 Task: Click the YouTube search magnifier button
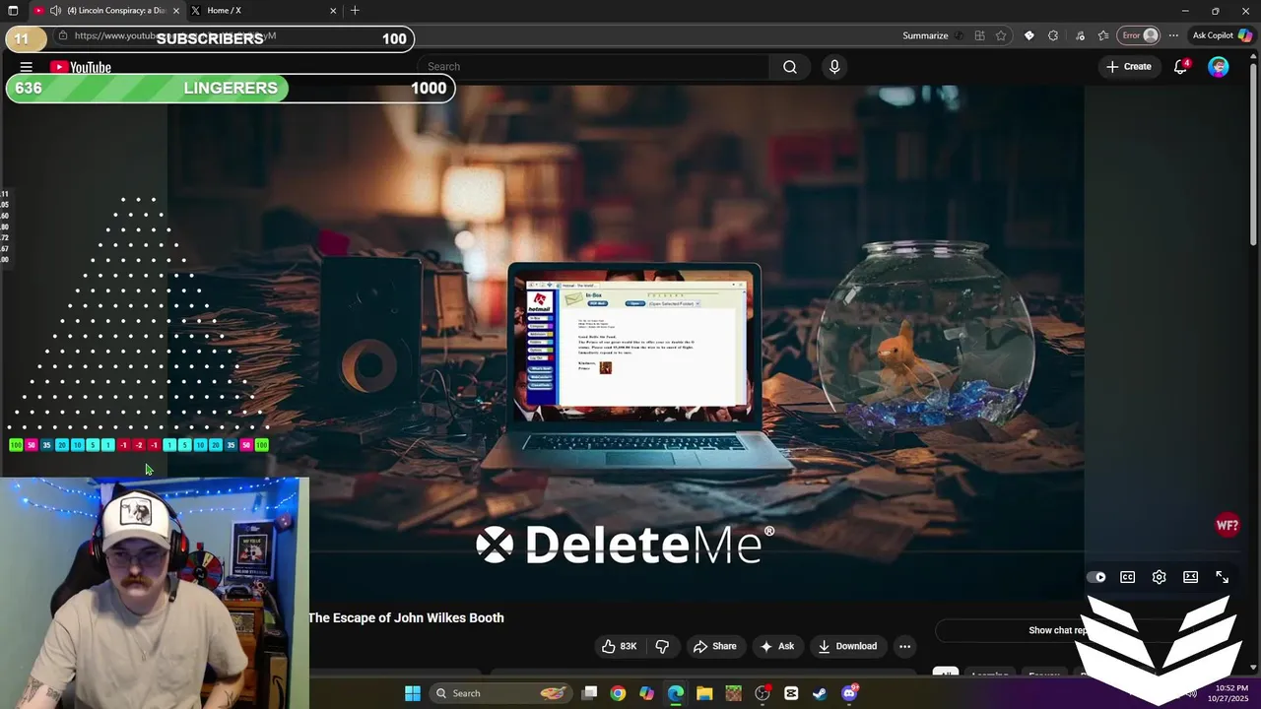click(x=790, y=67)
